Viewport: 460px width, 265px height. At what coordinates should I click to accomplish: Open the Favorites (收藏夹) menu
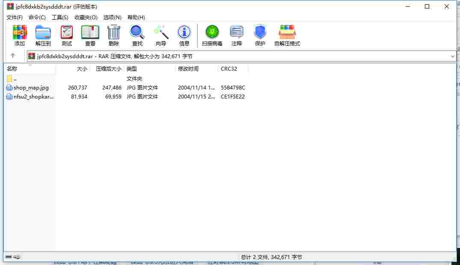tap(86, 17)
